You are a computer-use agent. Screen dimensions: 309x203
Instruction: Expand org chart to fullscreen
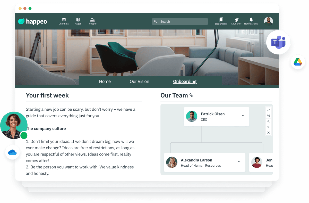(x=268, y=110)
